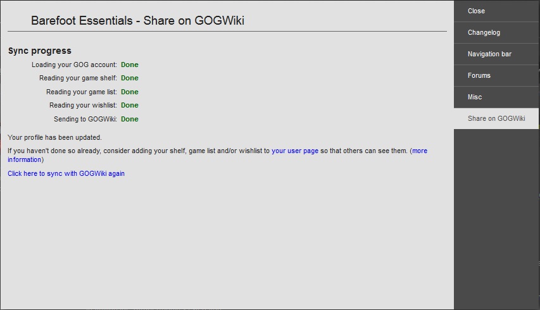Click 'Reading your game list' label
Viewport: 540px width, 310px height.
82,92
